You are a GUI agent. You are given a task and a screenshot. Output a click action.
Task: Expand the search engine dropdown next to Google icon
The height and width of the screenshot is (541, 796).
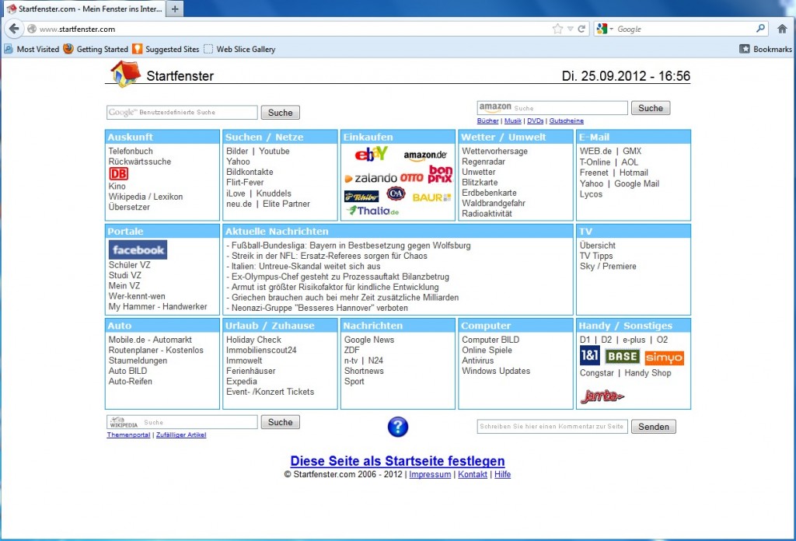point(612,29)
